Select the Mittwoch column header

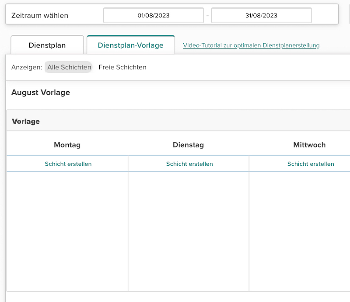click(x=309, y=145)
